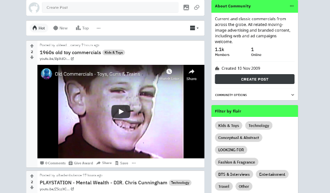The height and width of the screenshot is (193, 330).
Task: Click Watch later clock on video
Action: click(x=169, y=75)
